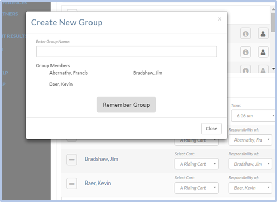
Task: Click the partially visible third info icon
Action: tap(245, 69)
